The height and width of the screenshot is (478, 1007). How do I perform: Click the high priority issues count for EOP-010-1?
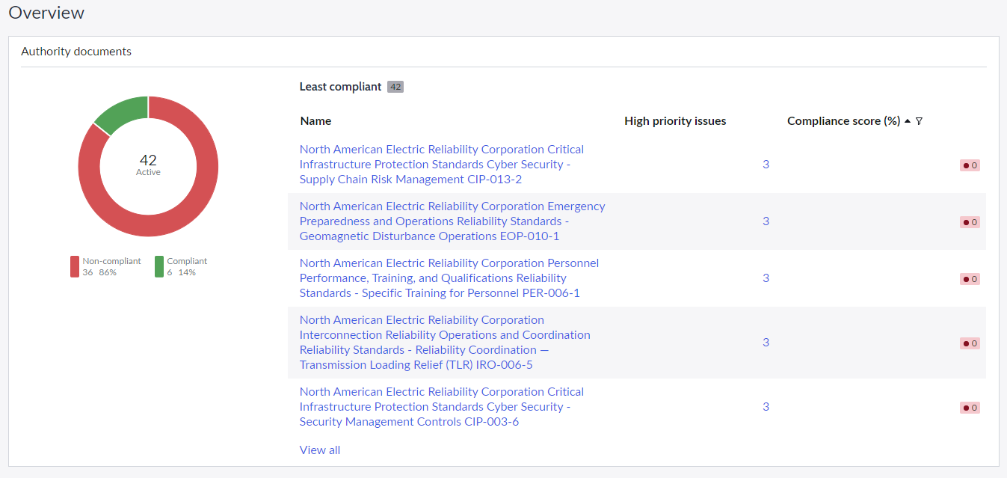tap(766, 221)
